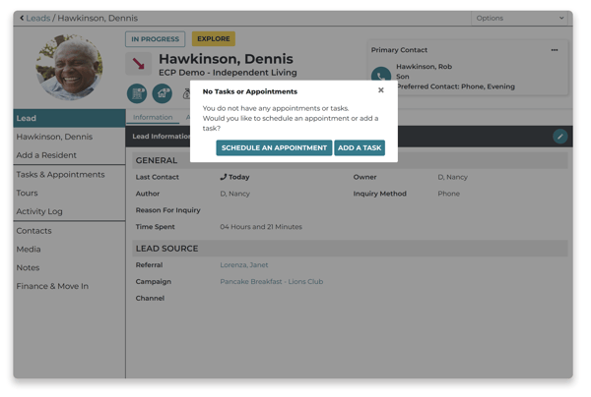
Task: Open Tasks & Appointments in sidebar
Action: [x=60, y=175]
